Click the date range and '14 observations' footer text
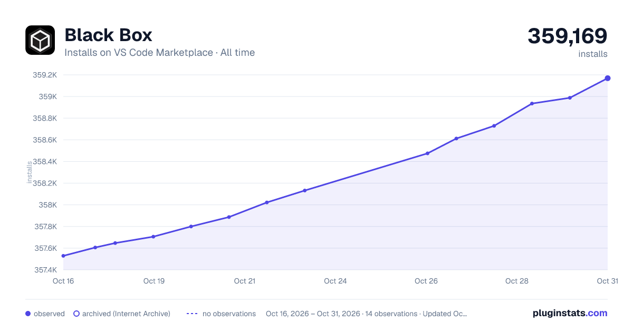 point(366,314)
